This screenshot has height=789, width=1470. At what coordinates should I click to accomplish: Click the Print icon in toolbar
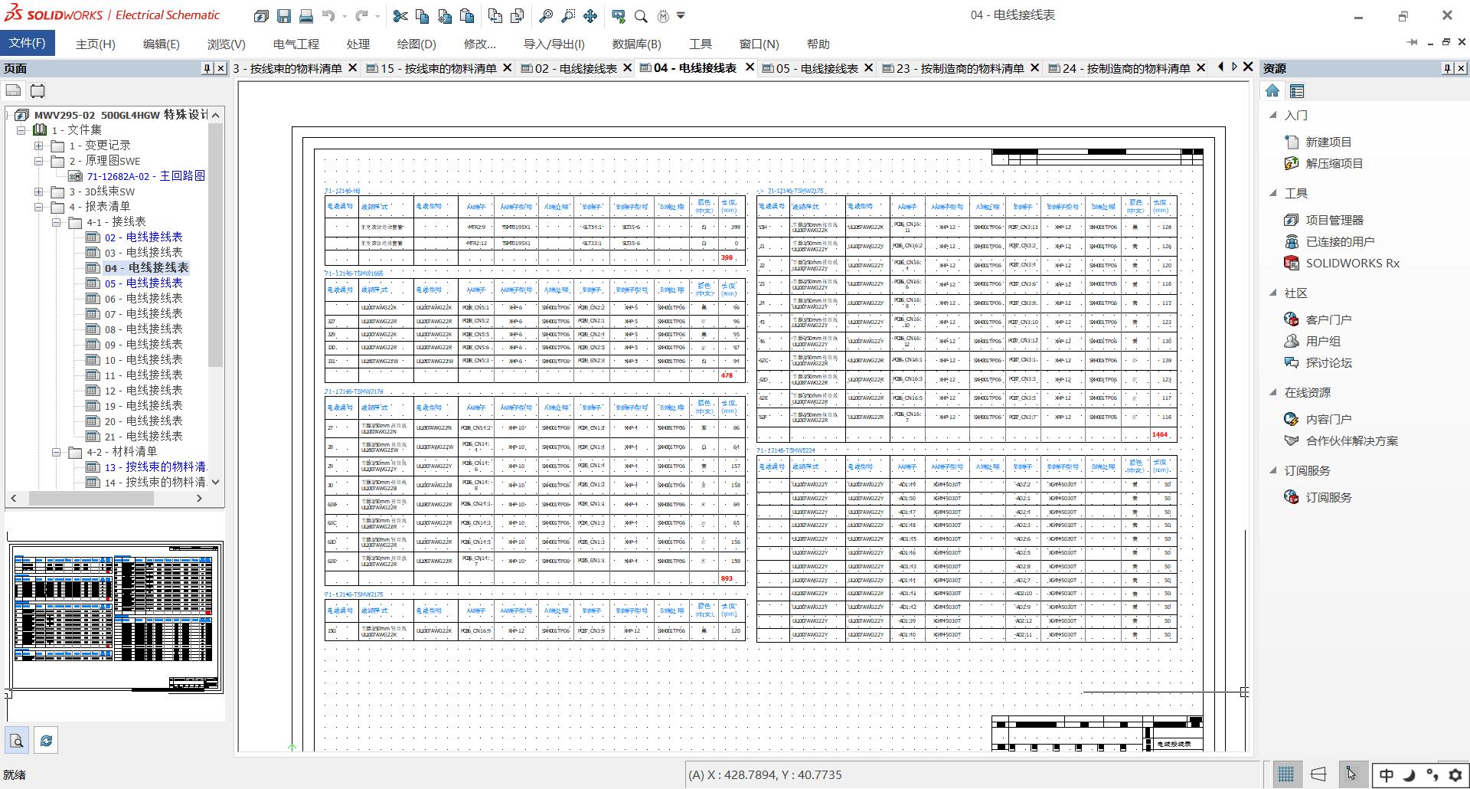click(306, 15)
